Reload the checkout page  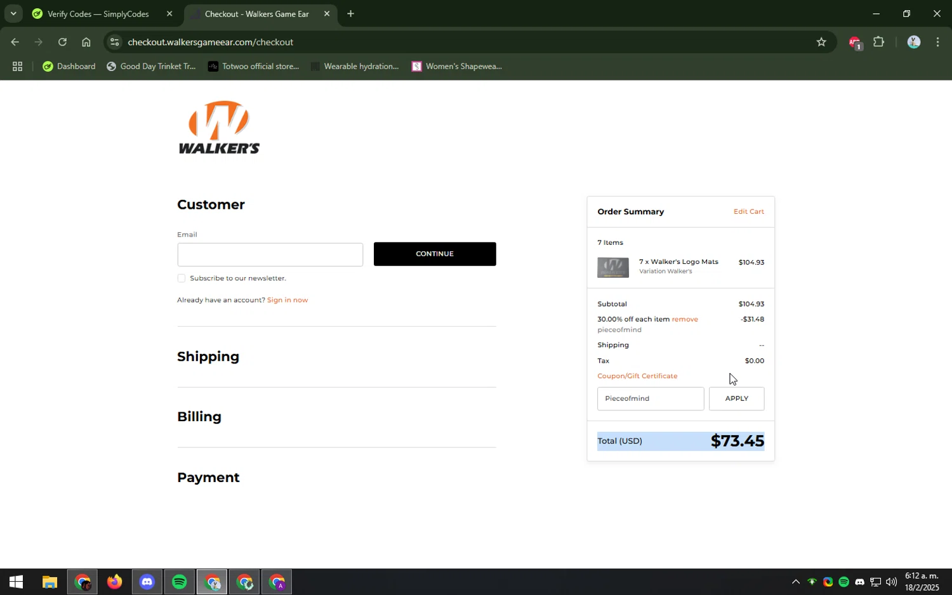(x=62, y=43)
